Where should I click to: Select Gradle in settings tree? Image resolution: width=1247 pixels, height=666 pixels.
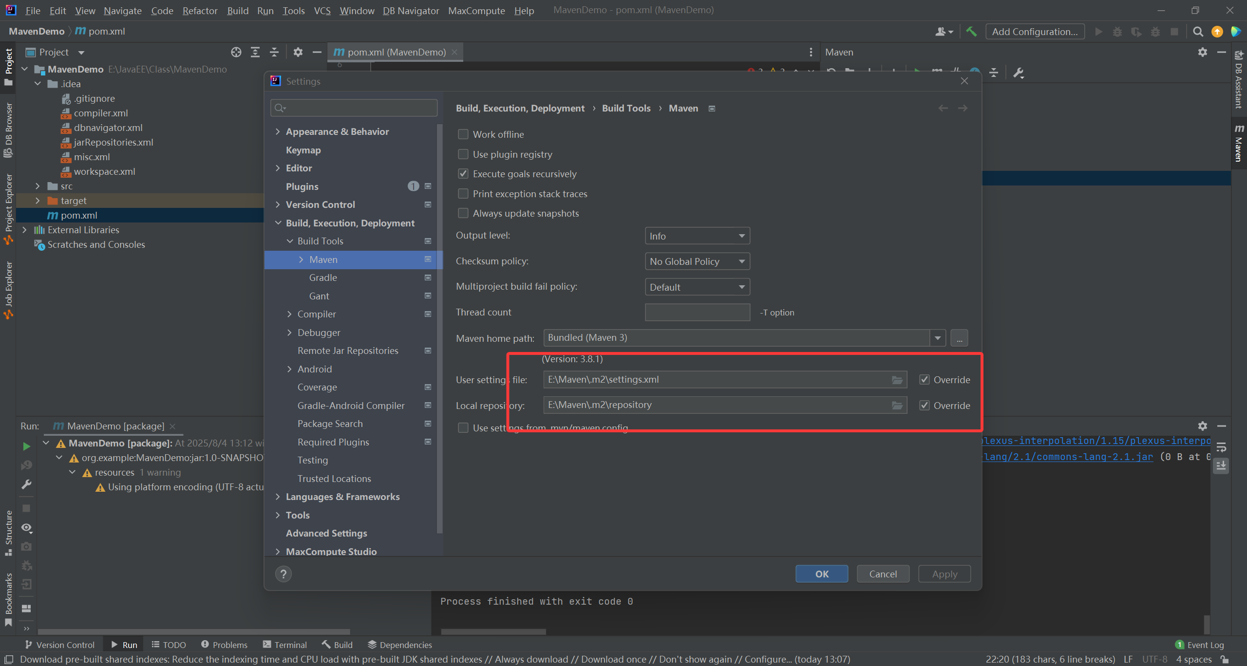(x=323, y=277)
